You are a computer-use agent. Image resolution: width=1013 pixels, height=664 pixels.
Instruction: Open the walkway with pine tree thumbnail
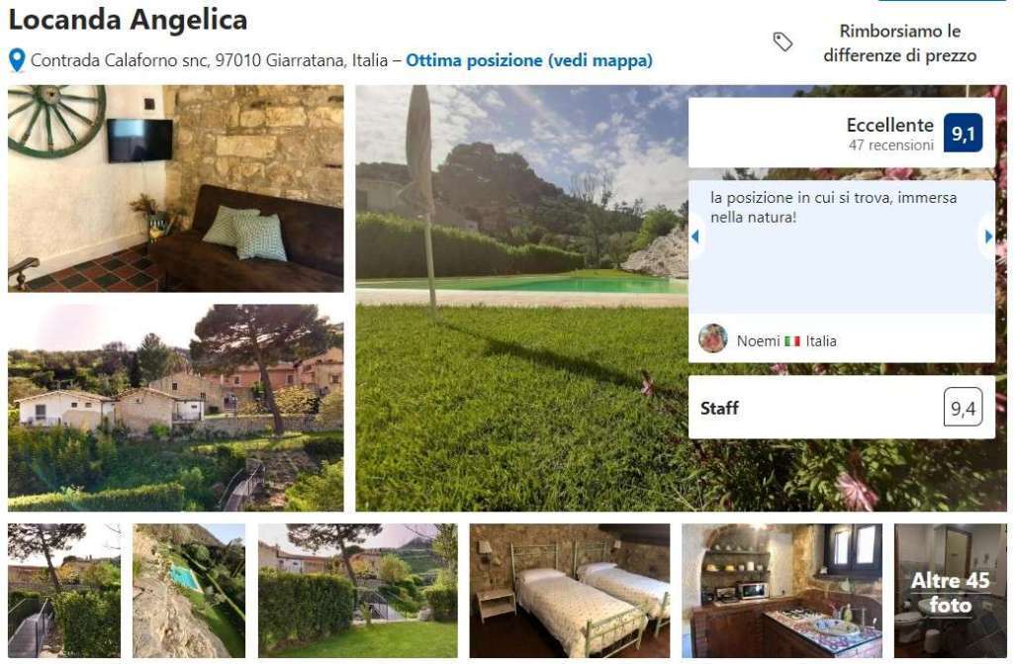coord(64,591)
